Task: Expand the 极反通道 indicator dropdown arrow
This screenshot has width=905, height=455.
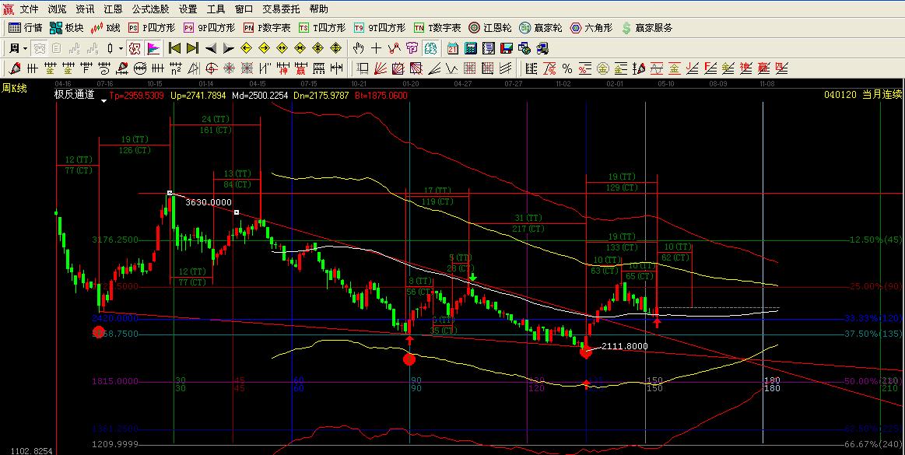Action: tap(104, 100)
